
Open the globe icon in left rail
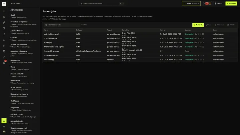[4, 17]
